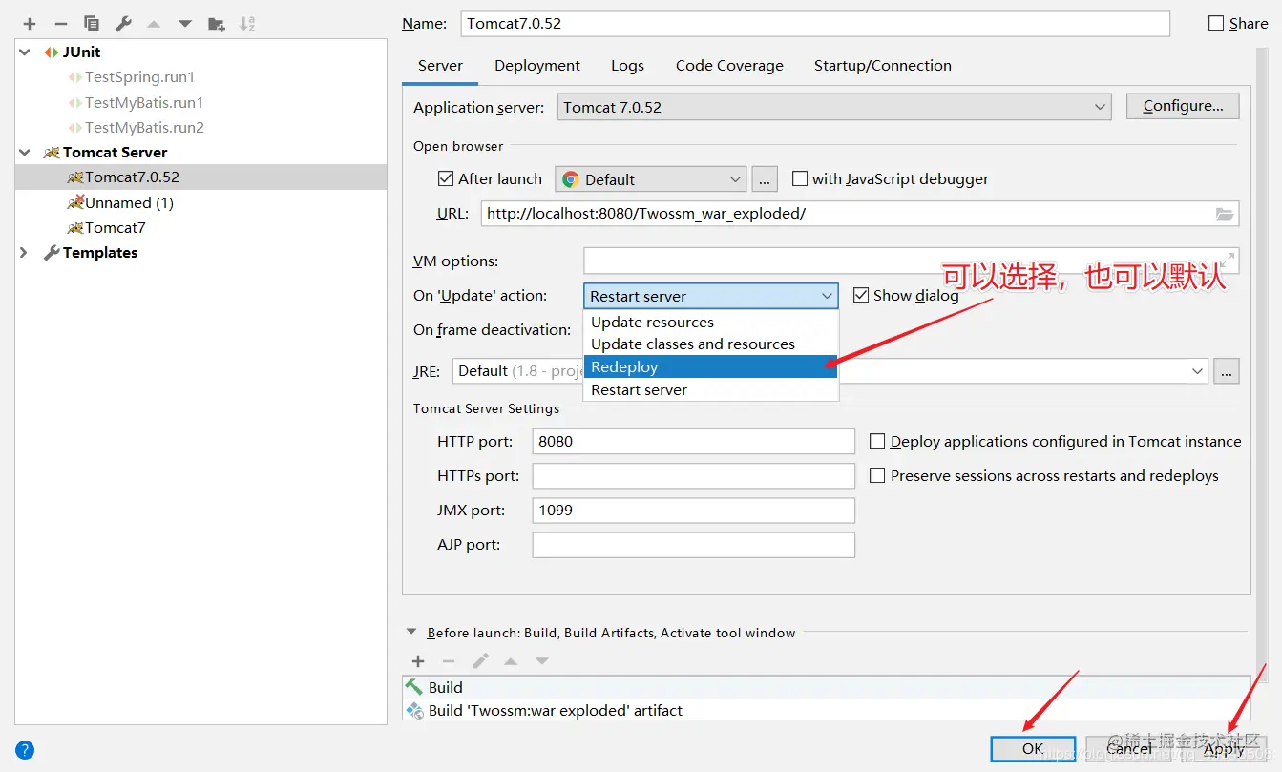Click JRE browse ellipsis button
This screenshot has width=1282, height=772.
point(1227,371)
